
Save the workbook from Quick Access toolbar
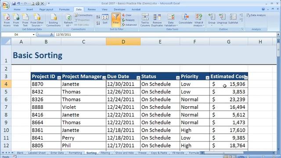[x=14, y=4]
